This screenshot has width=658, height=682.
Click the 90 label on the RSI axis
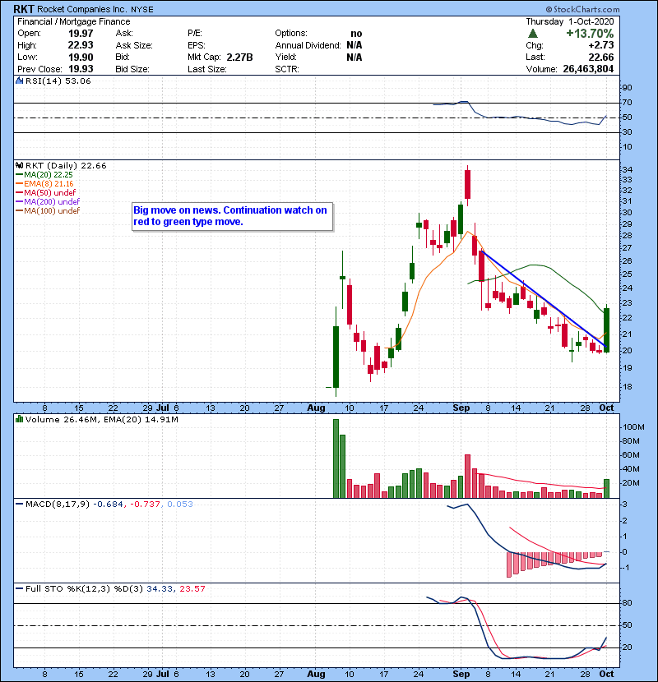(627, 88)
